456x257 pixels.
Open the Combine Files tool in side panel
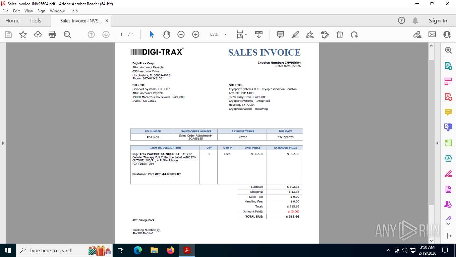(x=448, y=127)
